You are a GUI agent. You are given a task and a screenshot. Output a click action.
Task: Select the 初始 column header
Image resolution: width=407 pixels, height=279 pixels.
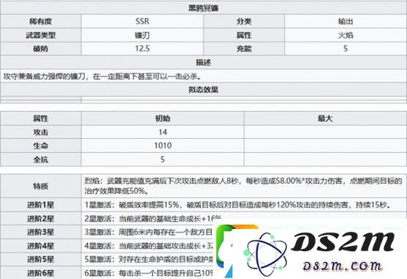point(163,118)
